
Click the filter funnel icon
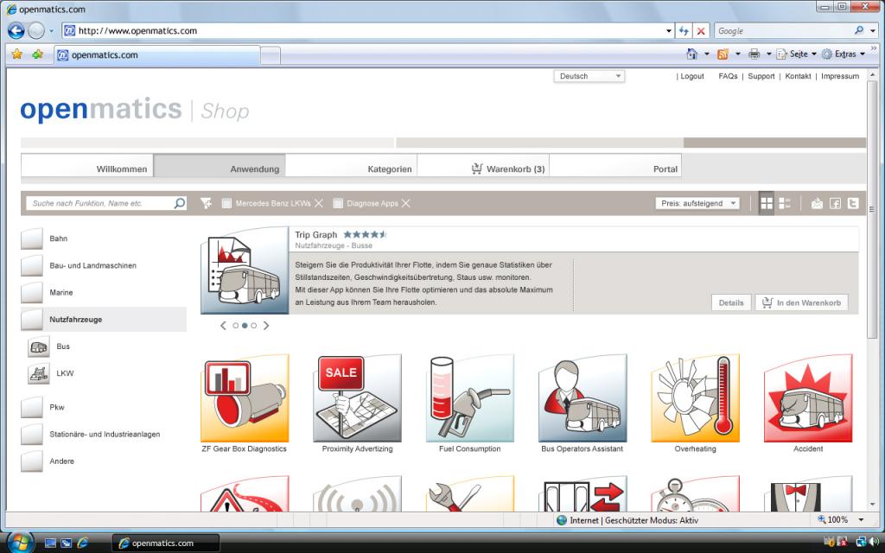(206, 203)
